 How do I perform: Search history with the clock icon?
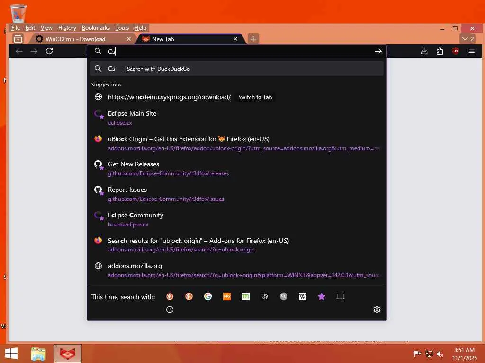tap(170, 310)
